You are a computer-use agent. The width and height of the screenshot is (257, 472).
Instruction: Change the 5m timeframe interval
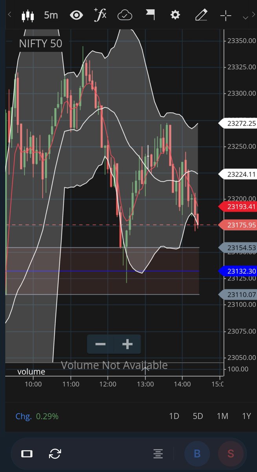point(51,15)
